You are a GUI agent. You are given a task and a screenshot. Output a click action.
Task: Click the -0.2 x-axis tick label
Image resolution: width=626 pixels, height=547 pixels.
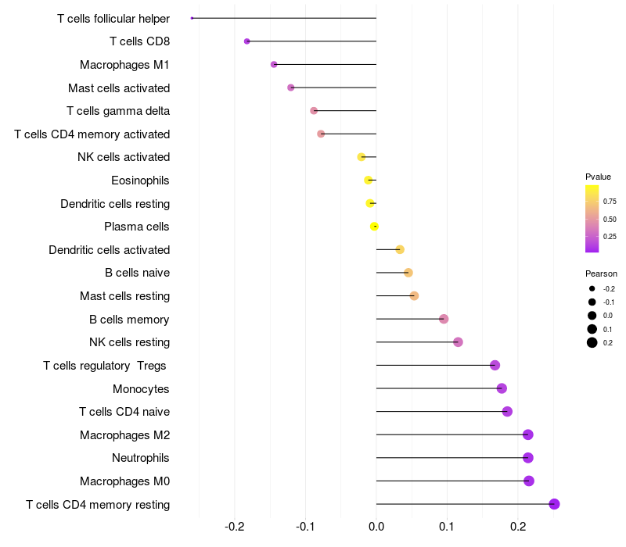pos(234,527)
